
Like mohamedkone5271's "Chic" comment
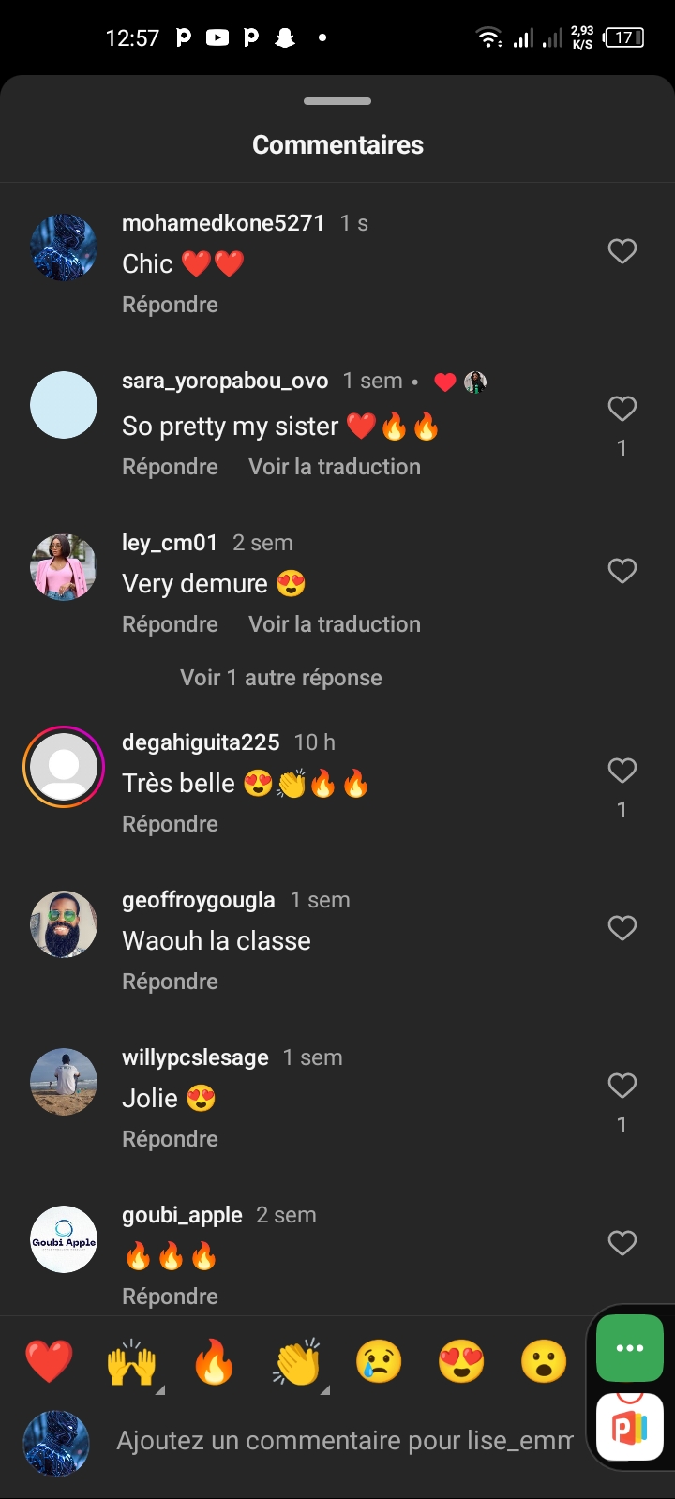pyautogui.click(x=622, y=251)
